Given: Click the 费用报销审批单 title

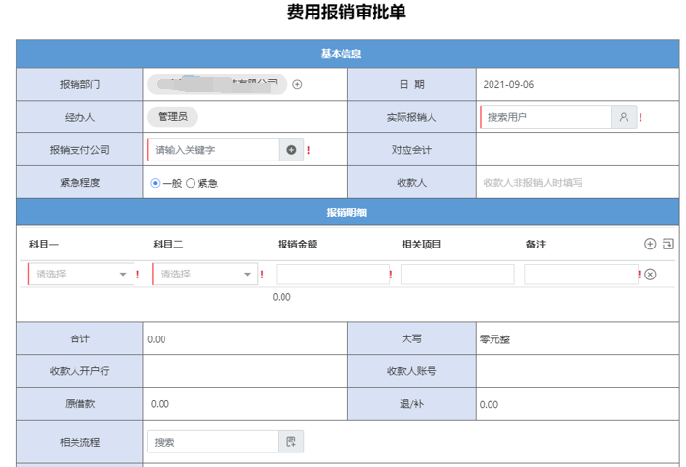Looking at the screenshot, I should coord(346,12).
